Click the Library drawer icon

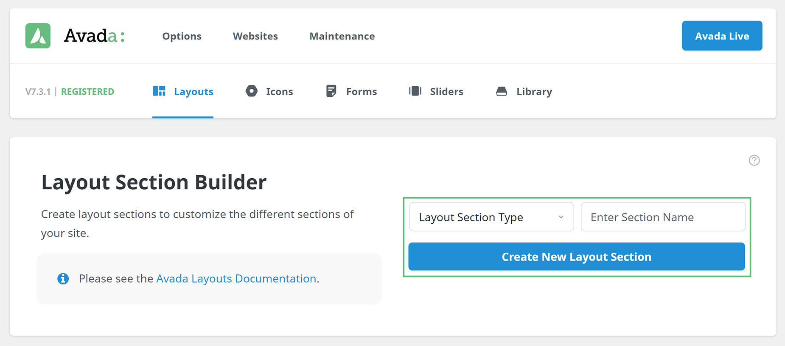(502, 91)
